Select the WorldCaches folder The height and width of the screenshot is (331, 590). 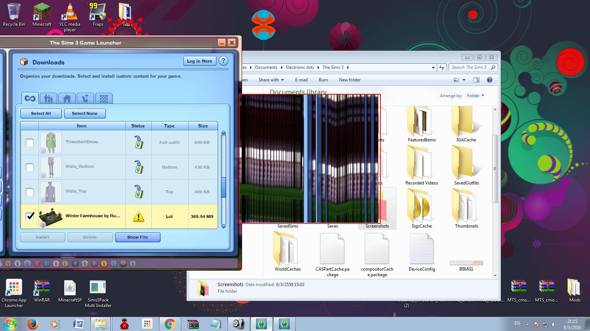pyautogui.click(x=288, y=251)
